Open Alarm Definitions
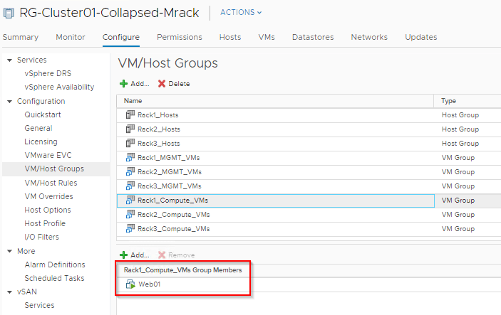 [x=55, y=265]
